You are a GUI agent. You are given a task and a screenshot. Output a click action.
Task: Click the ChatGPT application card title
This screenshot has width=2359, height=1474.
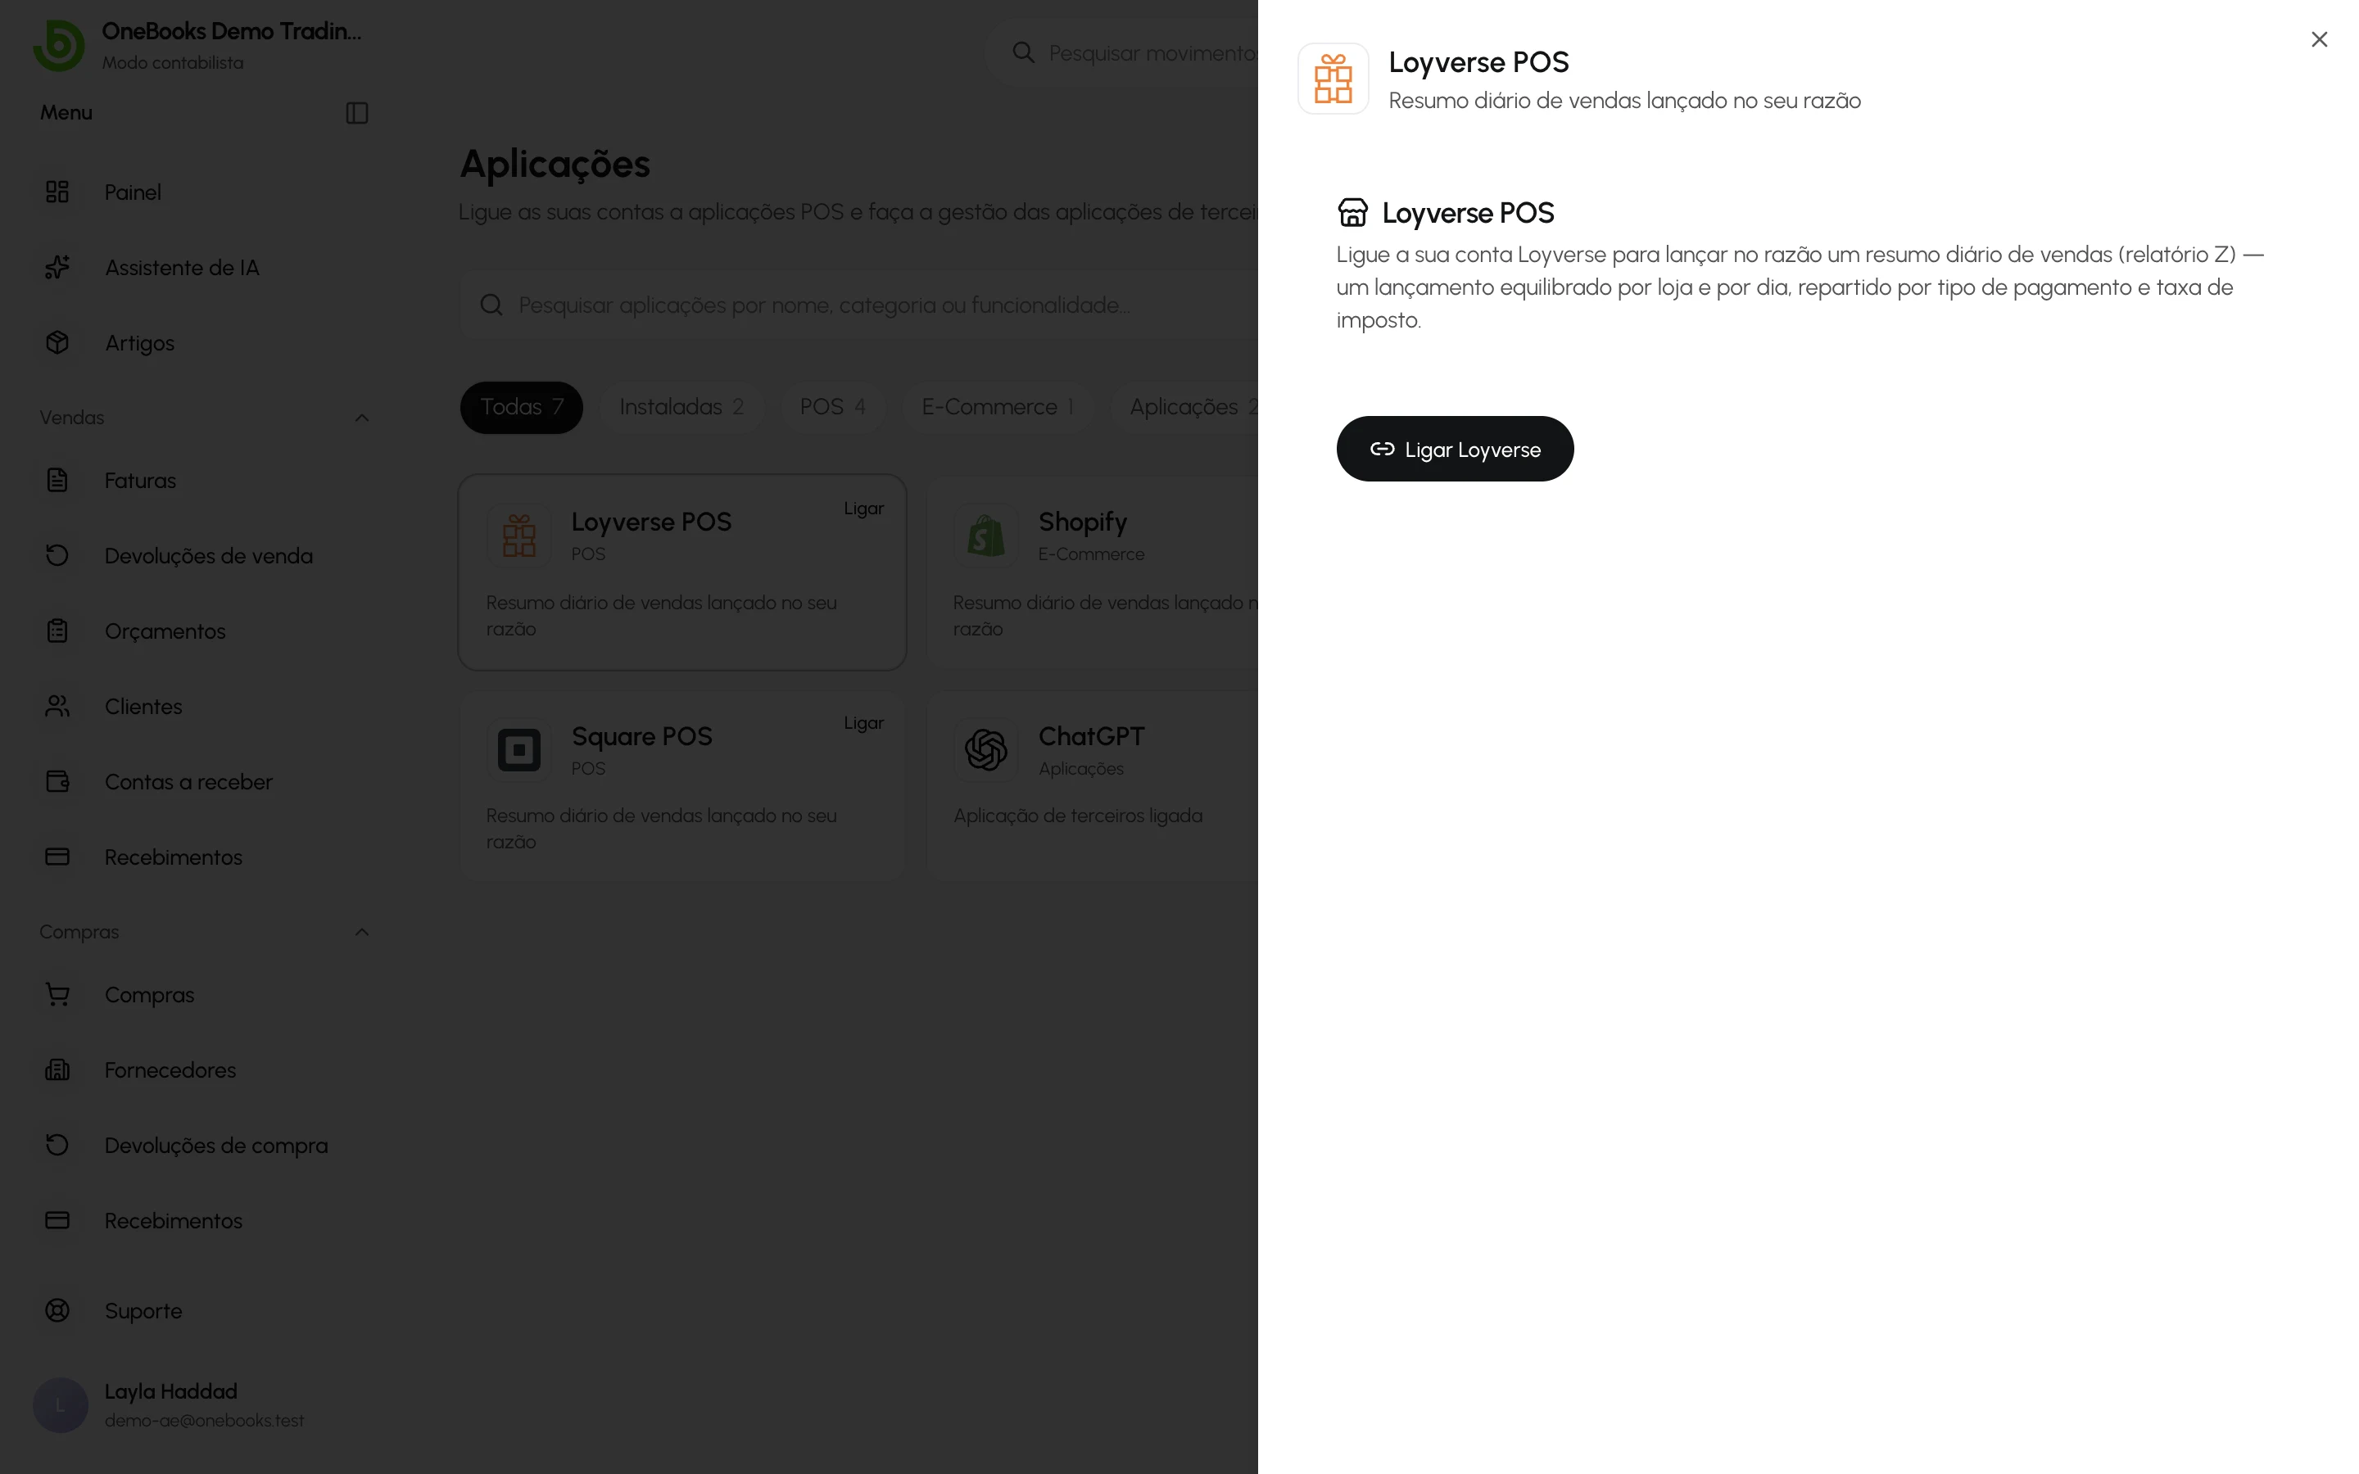coord(1091,736)
